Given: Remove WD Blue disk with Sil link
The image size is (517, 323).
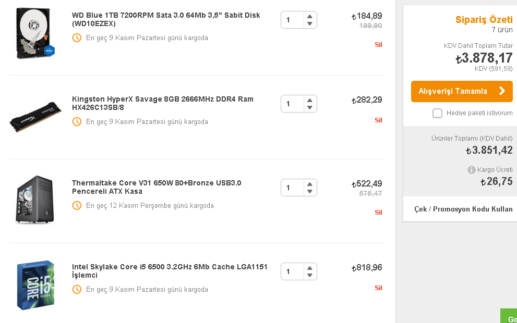Looking at the screenshot, I should (x=378, y=45).
